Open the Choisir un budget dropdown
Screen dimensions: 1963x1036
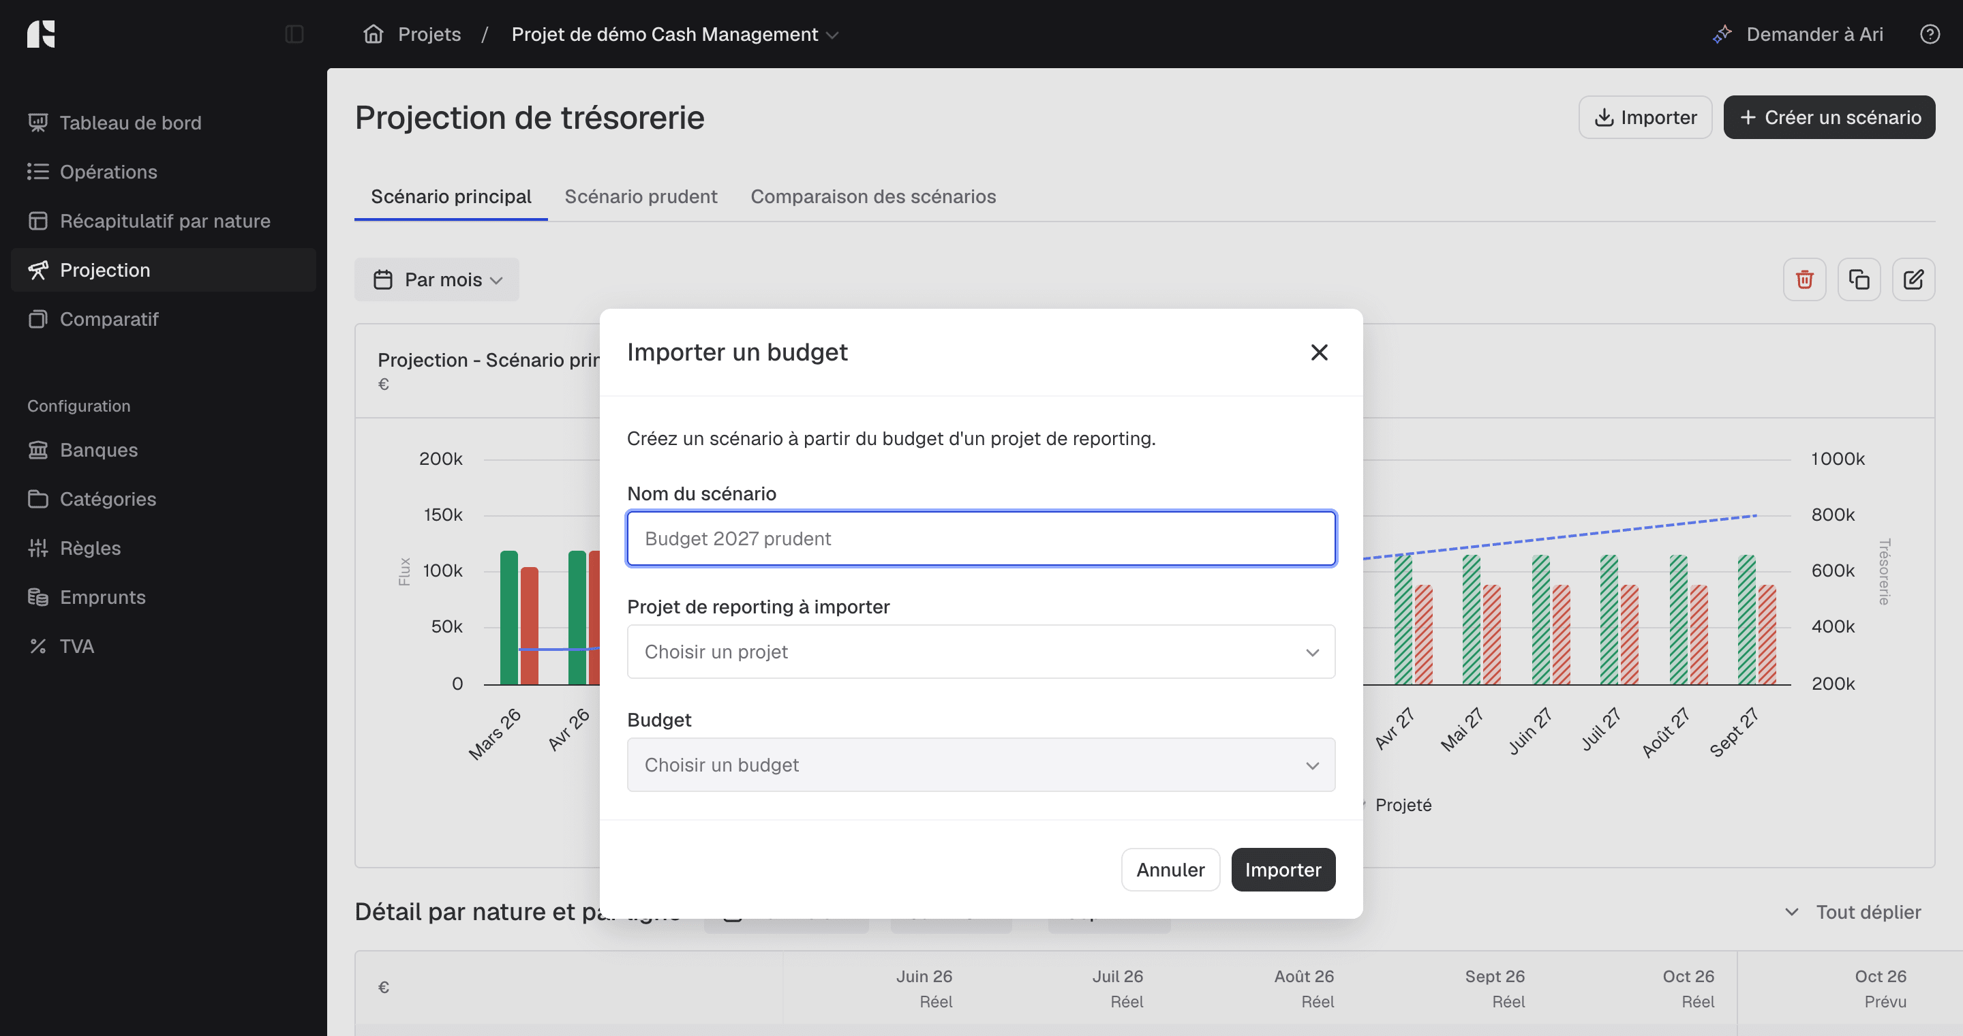click(981, 765)
